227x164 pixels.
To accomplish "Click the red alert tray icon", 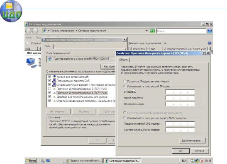I will pos(201,161).
